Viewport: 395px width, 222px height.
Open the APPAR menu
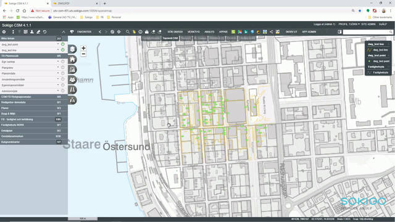tap(223, 32)
